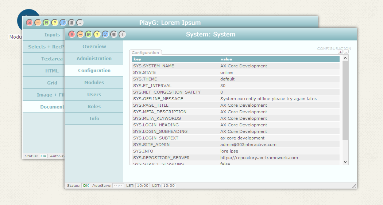This screenshot has width=383, height=205.
Task: Select the Roles tab
Action: (x=94, y=107)
